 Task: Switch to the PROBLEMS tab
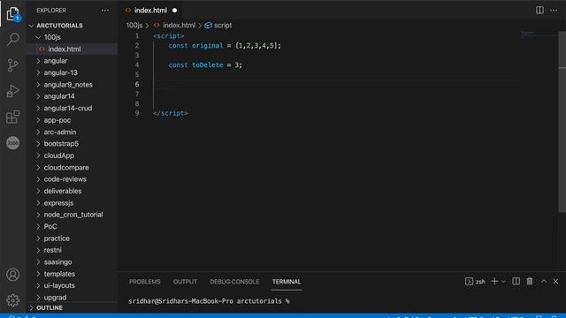[x=145, y=282]
